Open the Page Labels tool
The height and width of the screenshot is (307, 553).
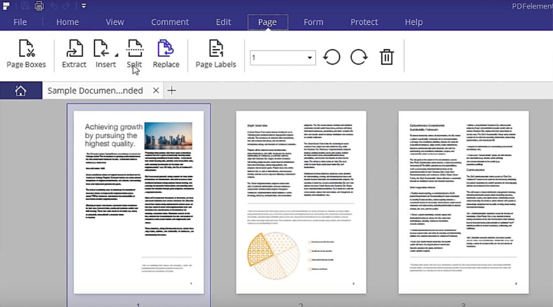coord(216,49)
